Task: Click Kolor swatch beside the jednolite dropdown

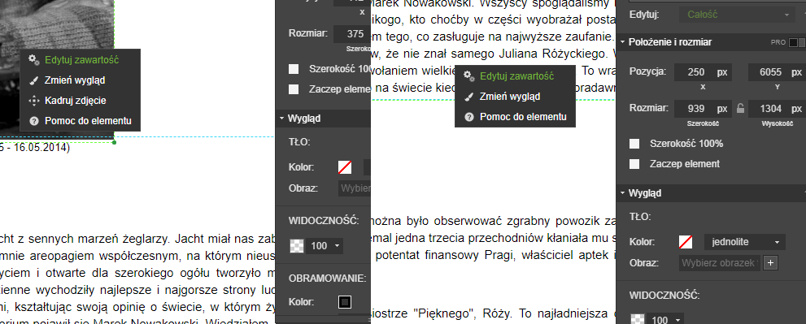Action: point(686,242)
